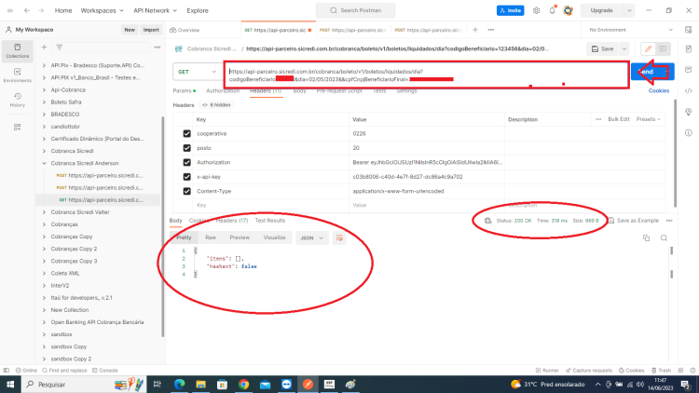Open the Presets dropdown
The width and height of the screenshot is (699, 393).
point(648,119)
